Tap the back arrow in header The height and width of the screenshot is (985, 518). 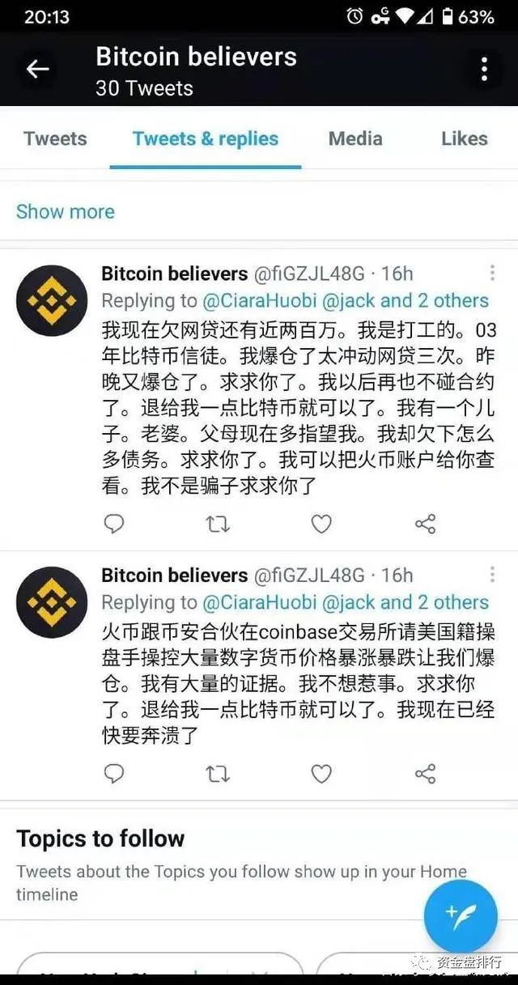tap(38, 70)
